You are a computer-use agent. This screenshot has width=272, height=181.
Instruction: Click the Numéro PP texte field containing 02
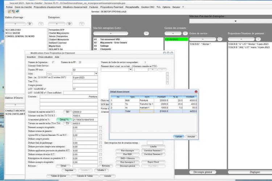click(85, 70)
